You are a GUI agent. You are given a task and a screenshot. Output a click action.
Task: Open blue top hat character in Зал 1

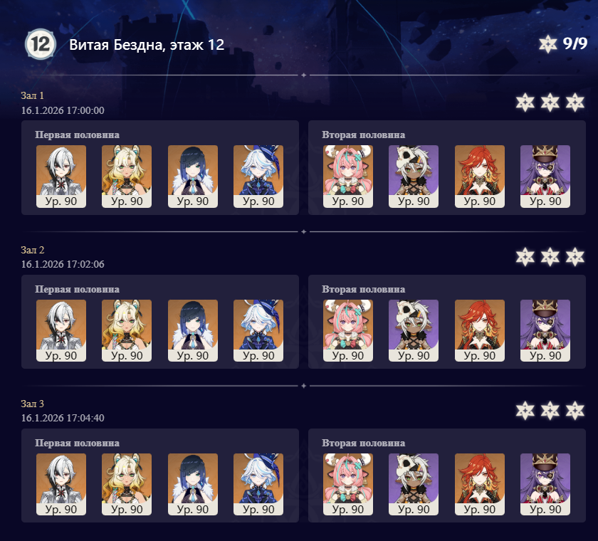(x=258, y=177)
